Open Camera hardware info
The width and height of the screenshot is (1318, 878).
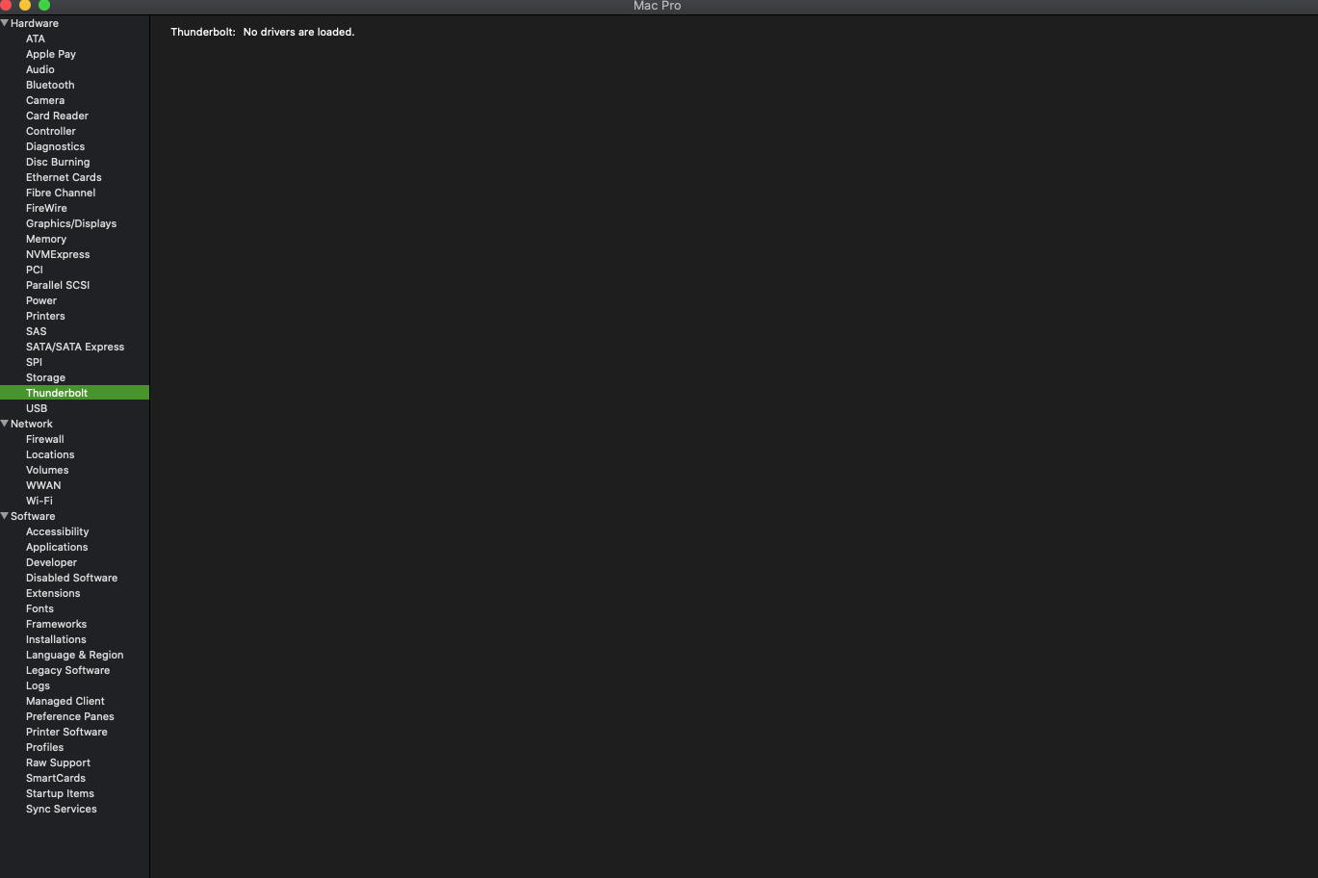(45, 100)
